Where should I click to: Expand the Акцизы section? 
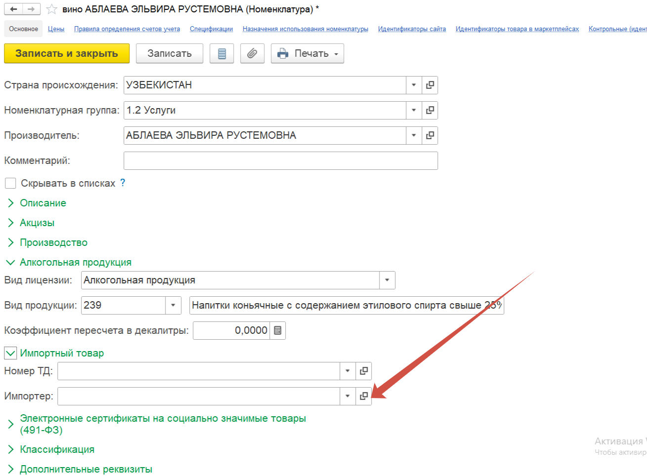(10, 223)
